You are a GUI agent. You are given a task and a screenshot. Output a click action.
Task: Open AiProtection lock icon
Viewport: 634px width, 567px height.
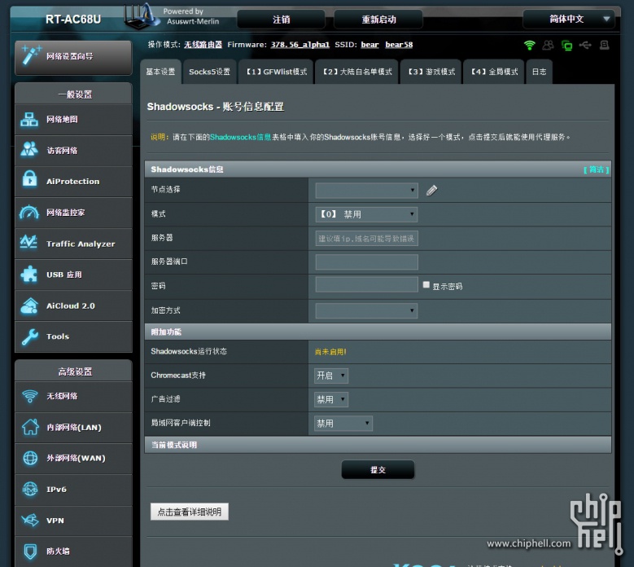(29, 179)
